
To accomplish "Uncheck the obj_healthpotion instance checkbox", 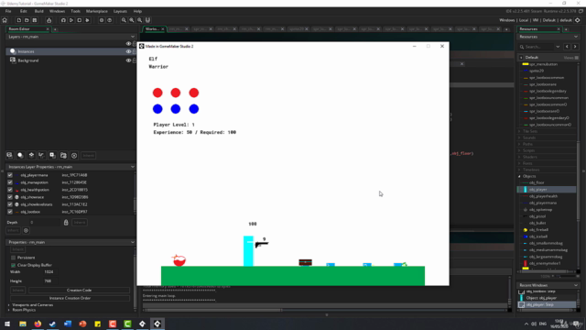I will [x=10, y=190].
